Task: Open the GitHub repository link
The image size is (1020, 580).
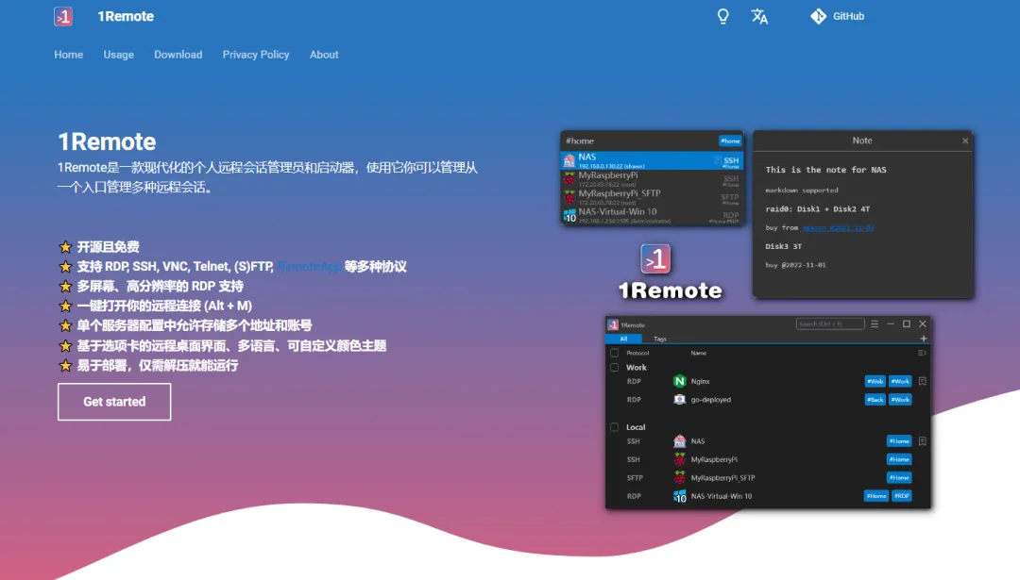Action: pyautogui.click(x=838, y=16)
